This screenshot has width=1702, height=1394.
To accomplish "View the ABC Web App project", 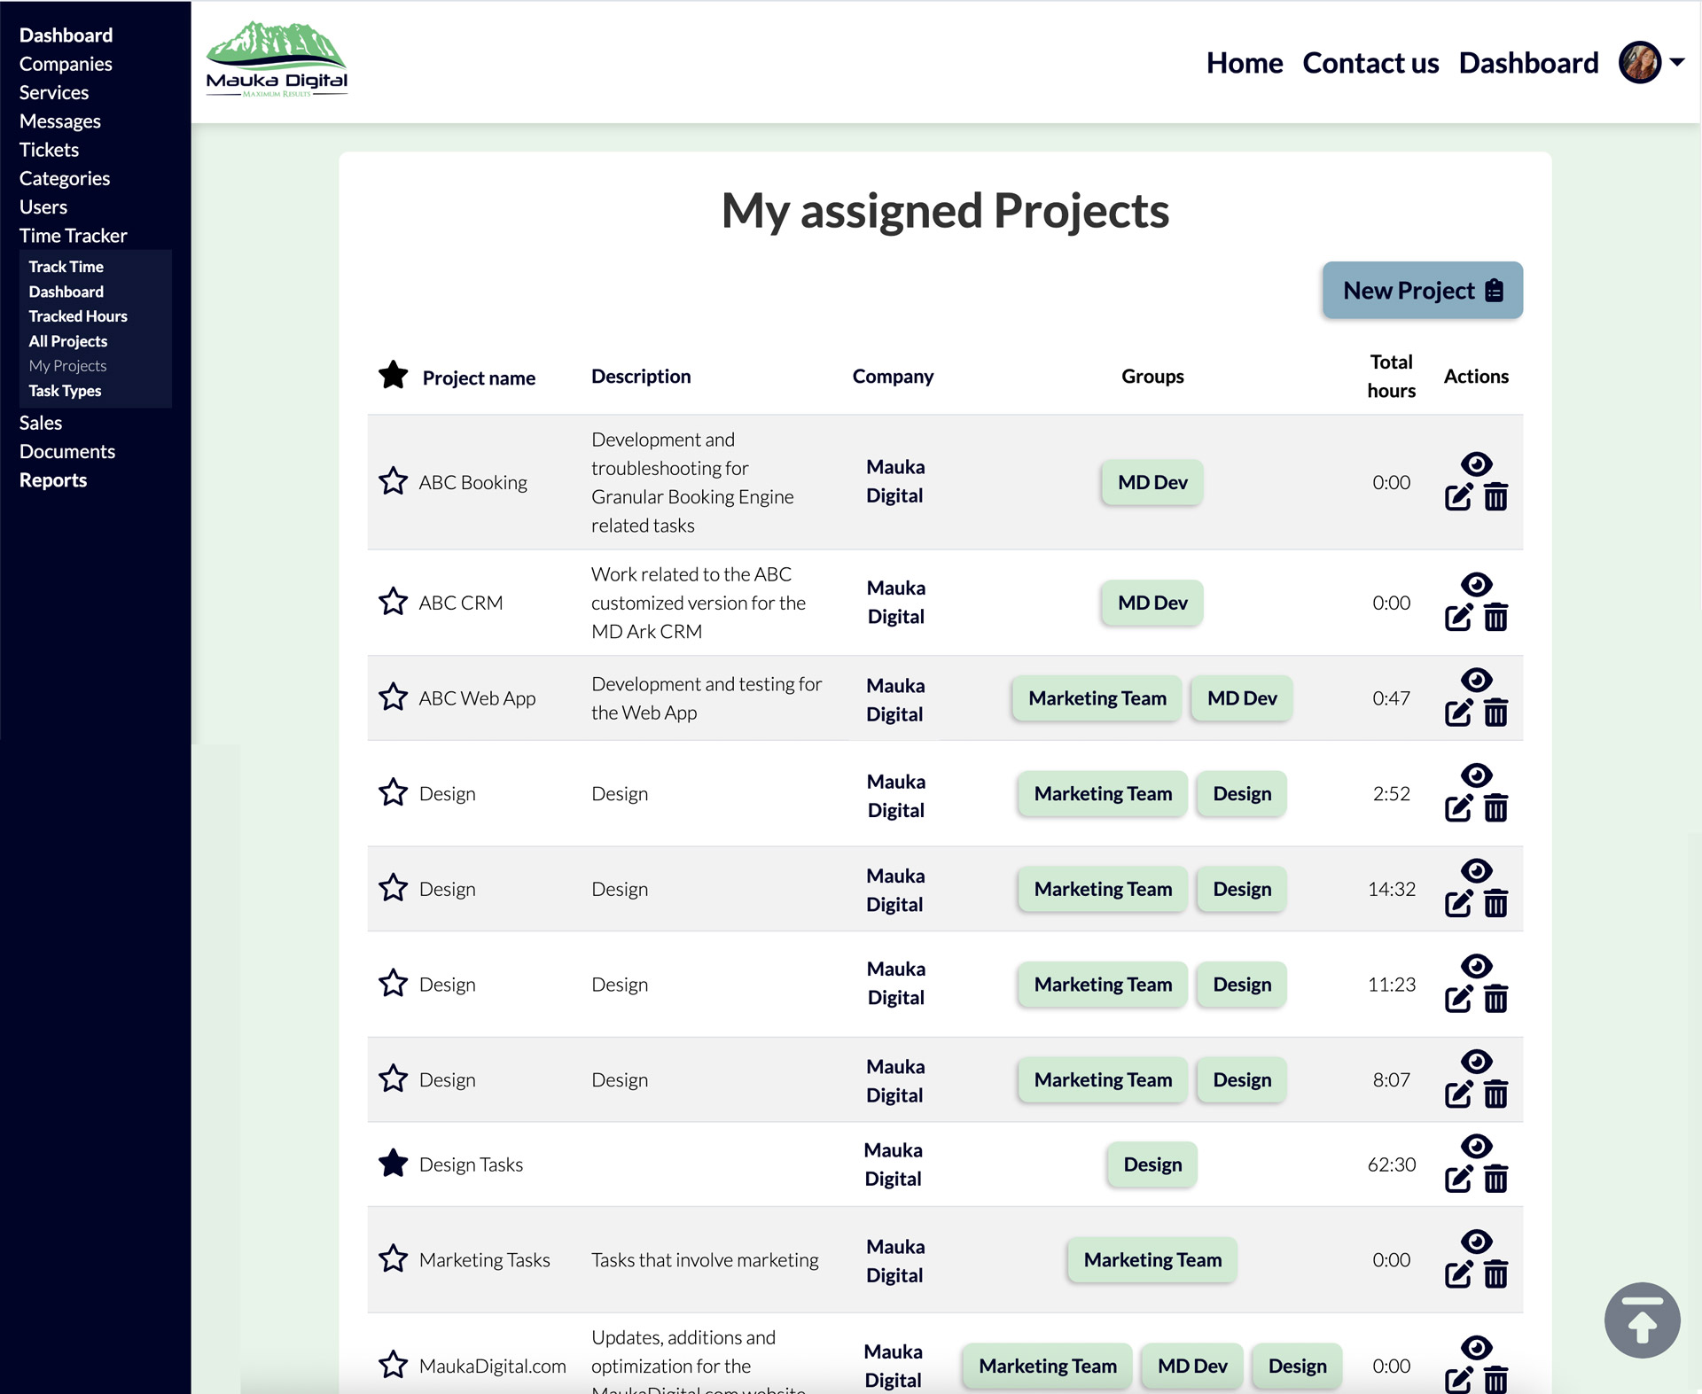I will 1476,680.
